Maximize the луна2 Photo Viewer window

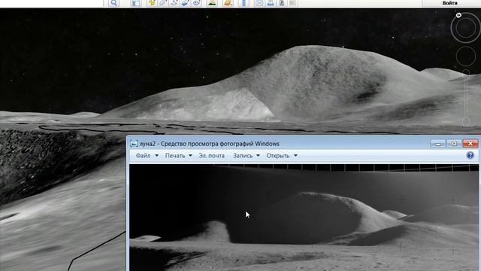pos(454,144)
